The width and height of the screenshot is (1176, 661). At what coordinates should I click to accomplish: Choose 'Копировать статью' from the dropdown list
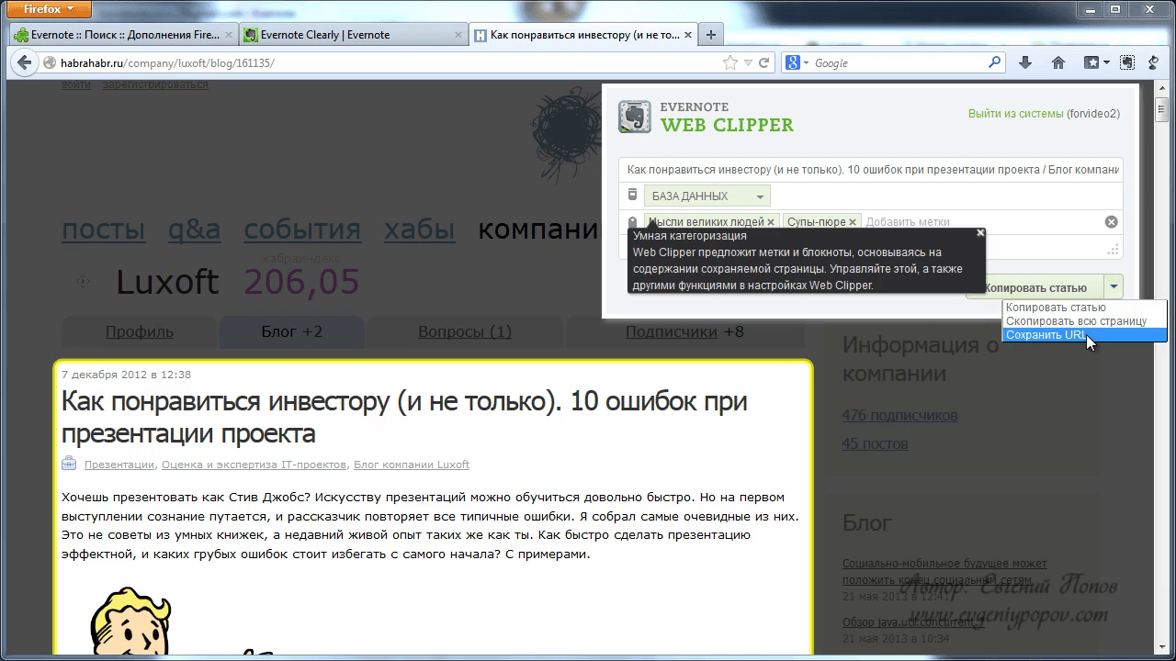click(1085, 308)
